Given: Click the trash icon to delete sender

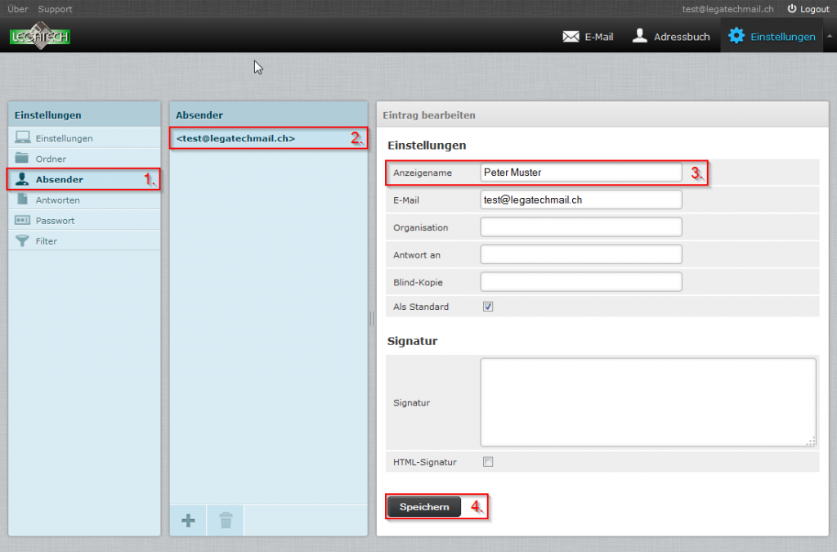Looking at the screenshot, I should [225, 520].
